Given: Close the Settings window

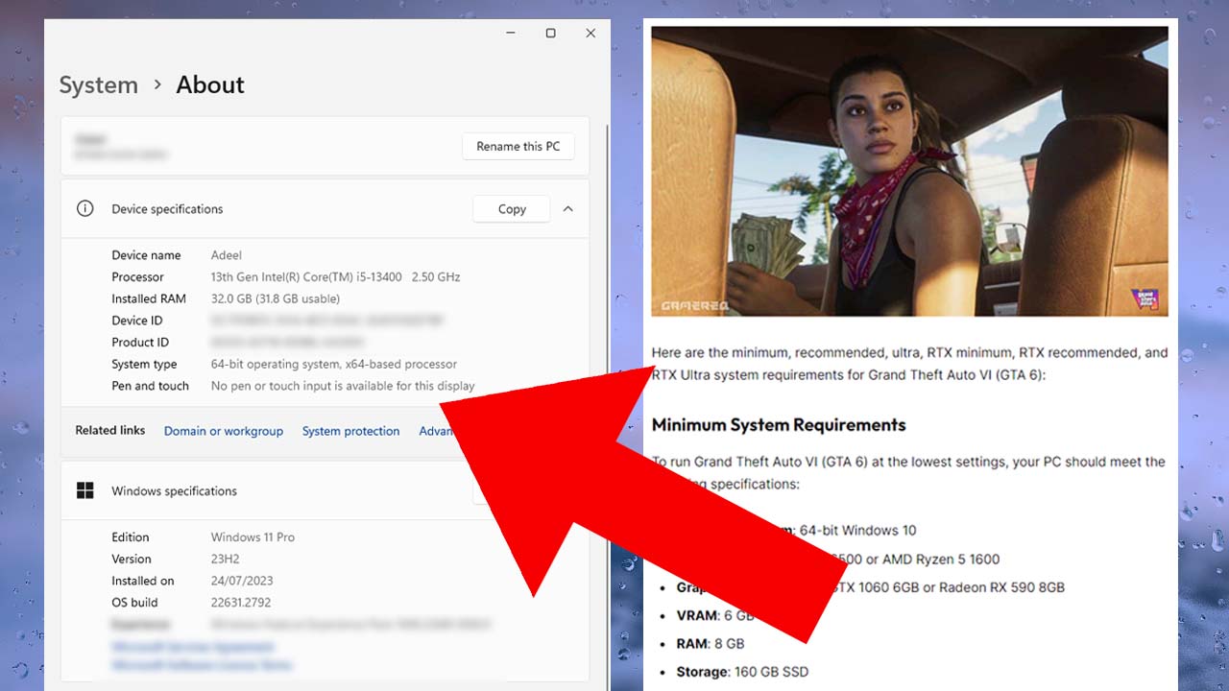Looking at the screenshot, I should pyautogui.click(x=590, y=34).
